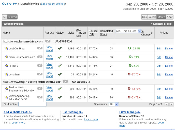Go to previous page of profiles
Image resolution: width=175 pixels, height=130 pixels.
pos(167,104)
